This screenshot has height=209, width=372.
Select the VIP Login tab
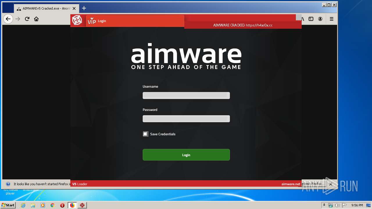135,21
